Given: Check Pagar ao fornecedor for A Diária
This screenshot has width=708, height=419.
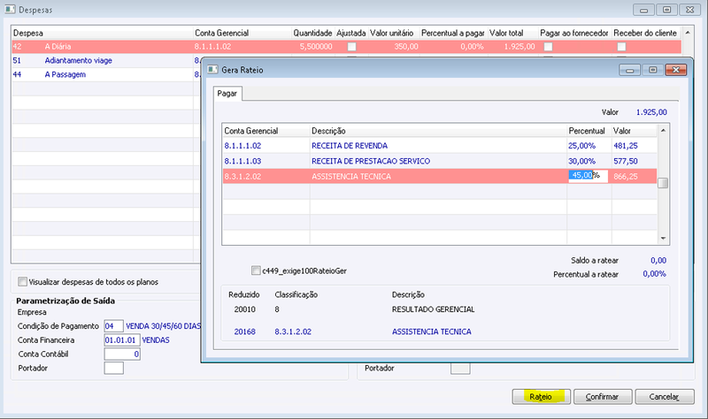Looking at the screenshot, I should click(548, 47).
